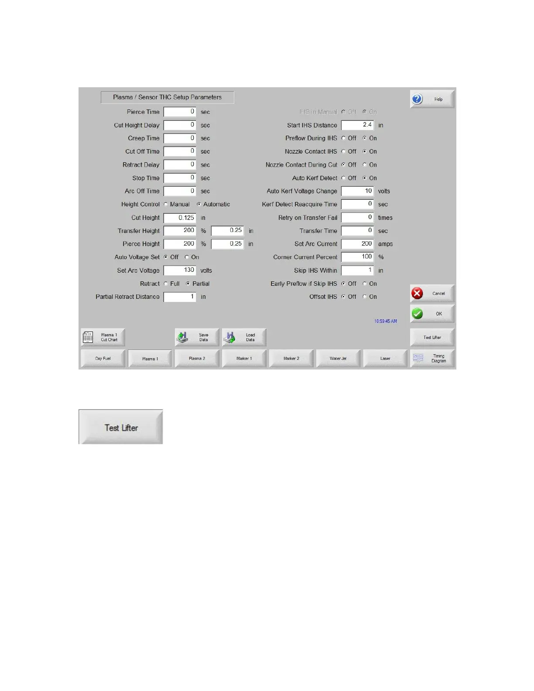Click the Pierce Height inches field
Image resolution: width=534 pixels, height=691 pixels.
227,244
